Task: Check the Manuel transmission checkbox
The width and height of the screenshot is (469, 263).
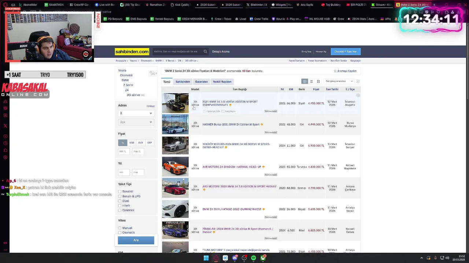Action: [x=119, y=228]
